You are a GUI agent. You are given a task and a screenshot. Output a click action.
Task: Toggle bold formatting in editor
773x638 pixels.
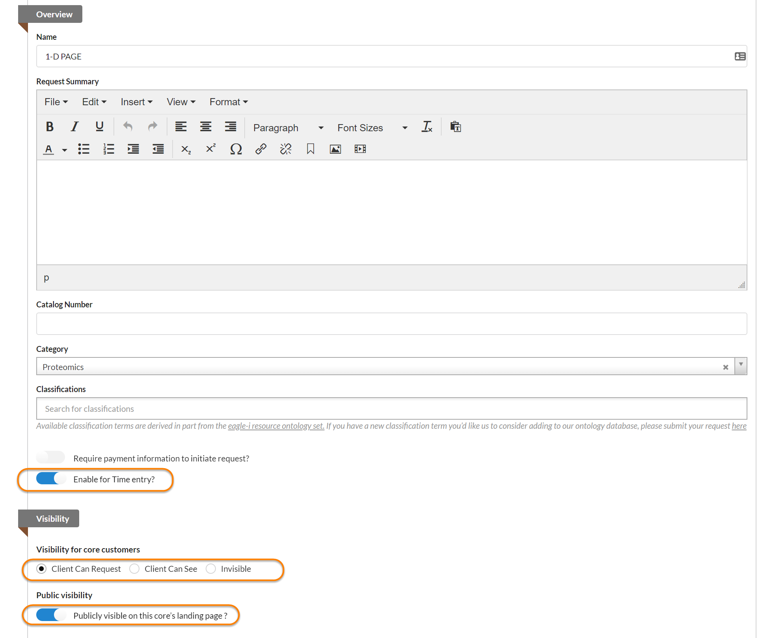[x=50, y=127]
